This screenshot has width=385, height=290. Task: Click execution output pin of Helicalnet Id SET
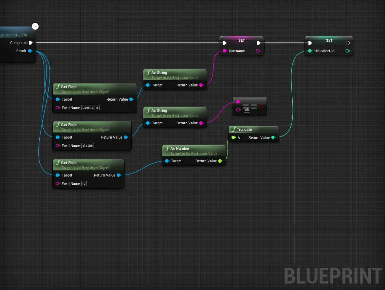point(348,43)
